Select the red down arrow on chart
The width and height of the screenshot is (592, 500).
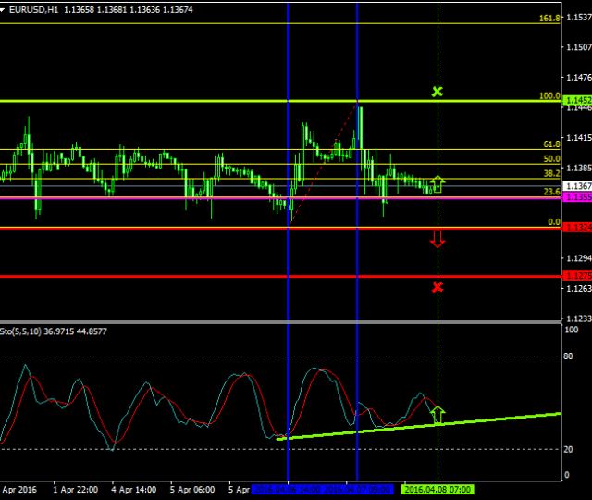coord(438,239)
